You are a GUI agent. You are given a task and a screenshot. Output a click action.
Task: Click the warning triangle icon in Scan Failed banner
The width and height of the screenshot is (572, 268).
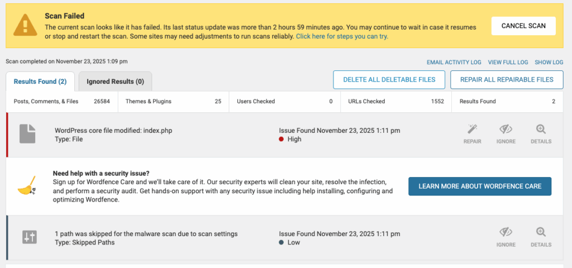click(25, 26)
